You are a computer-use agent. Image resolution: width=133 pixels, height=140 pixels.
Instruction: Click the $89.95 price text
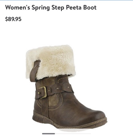point(13,19)
